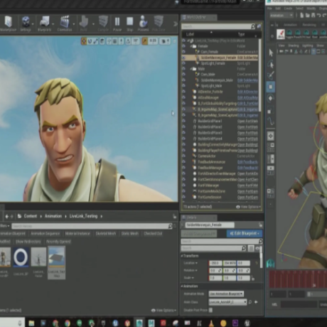Toggle visibility of FortGameSession row
The width and height of the screenshot is (327, 327).
coord(184,197)
